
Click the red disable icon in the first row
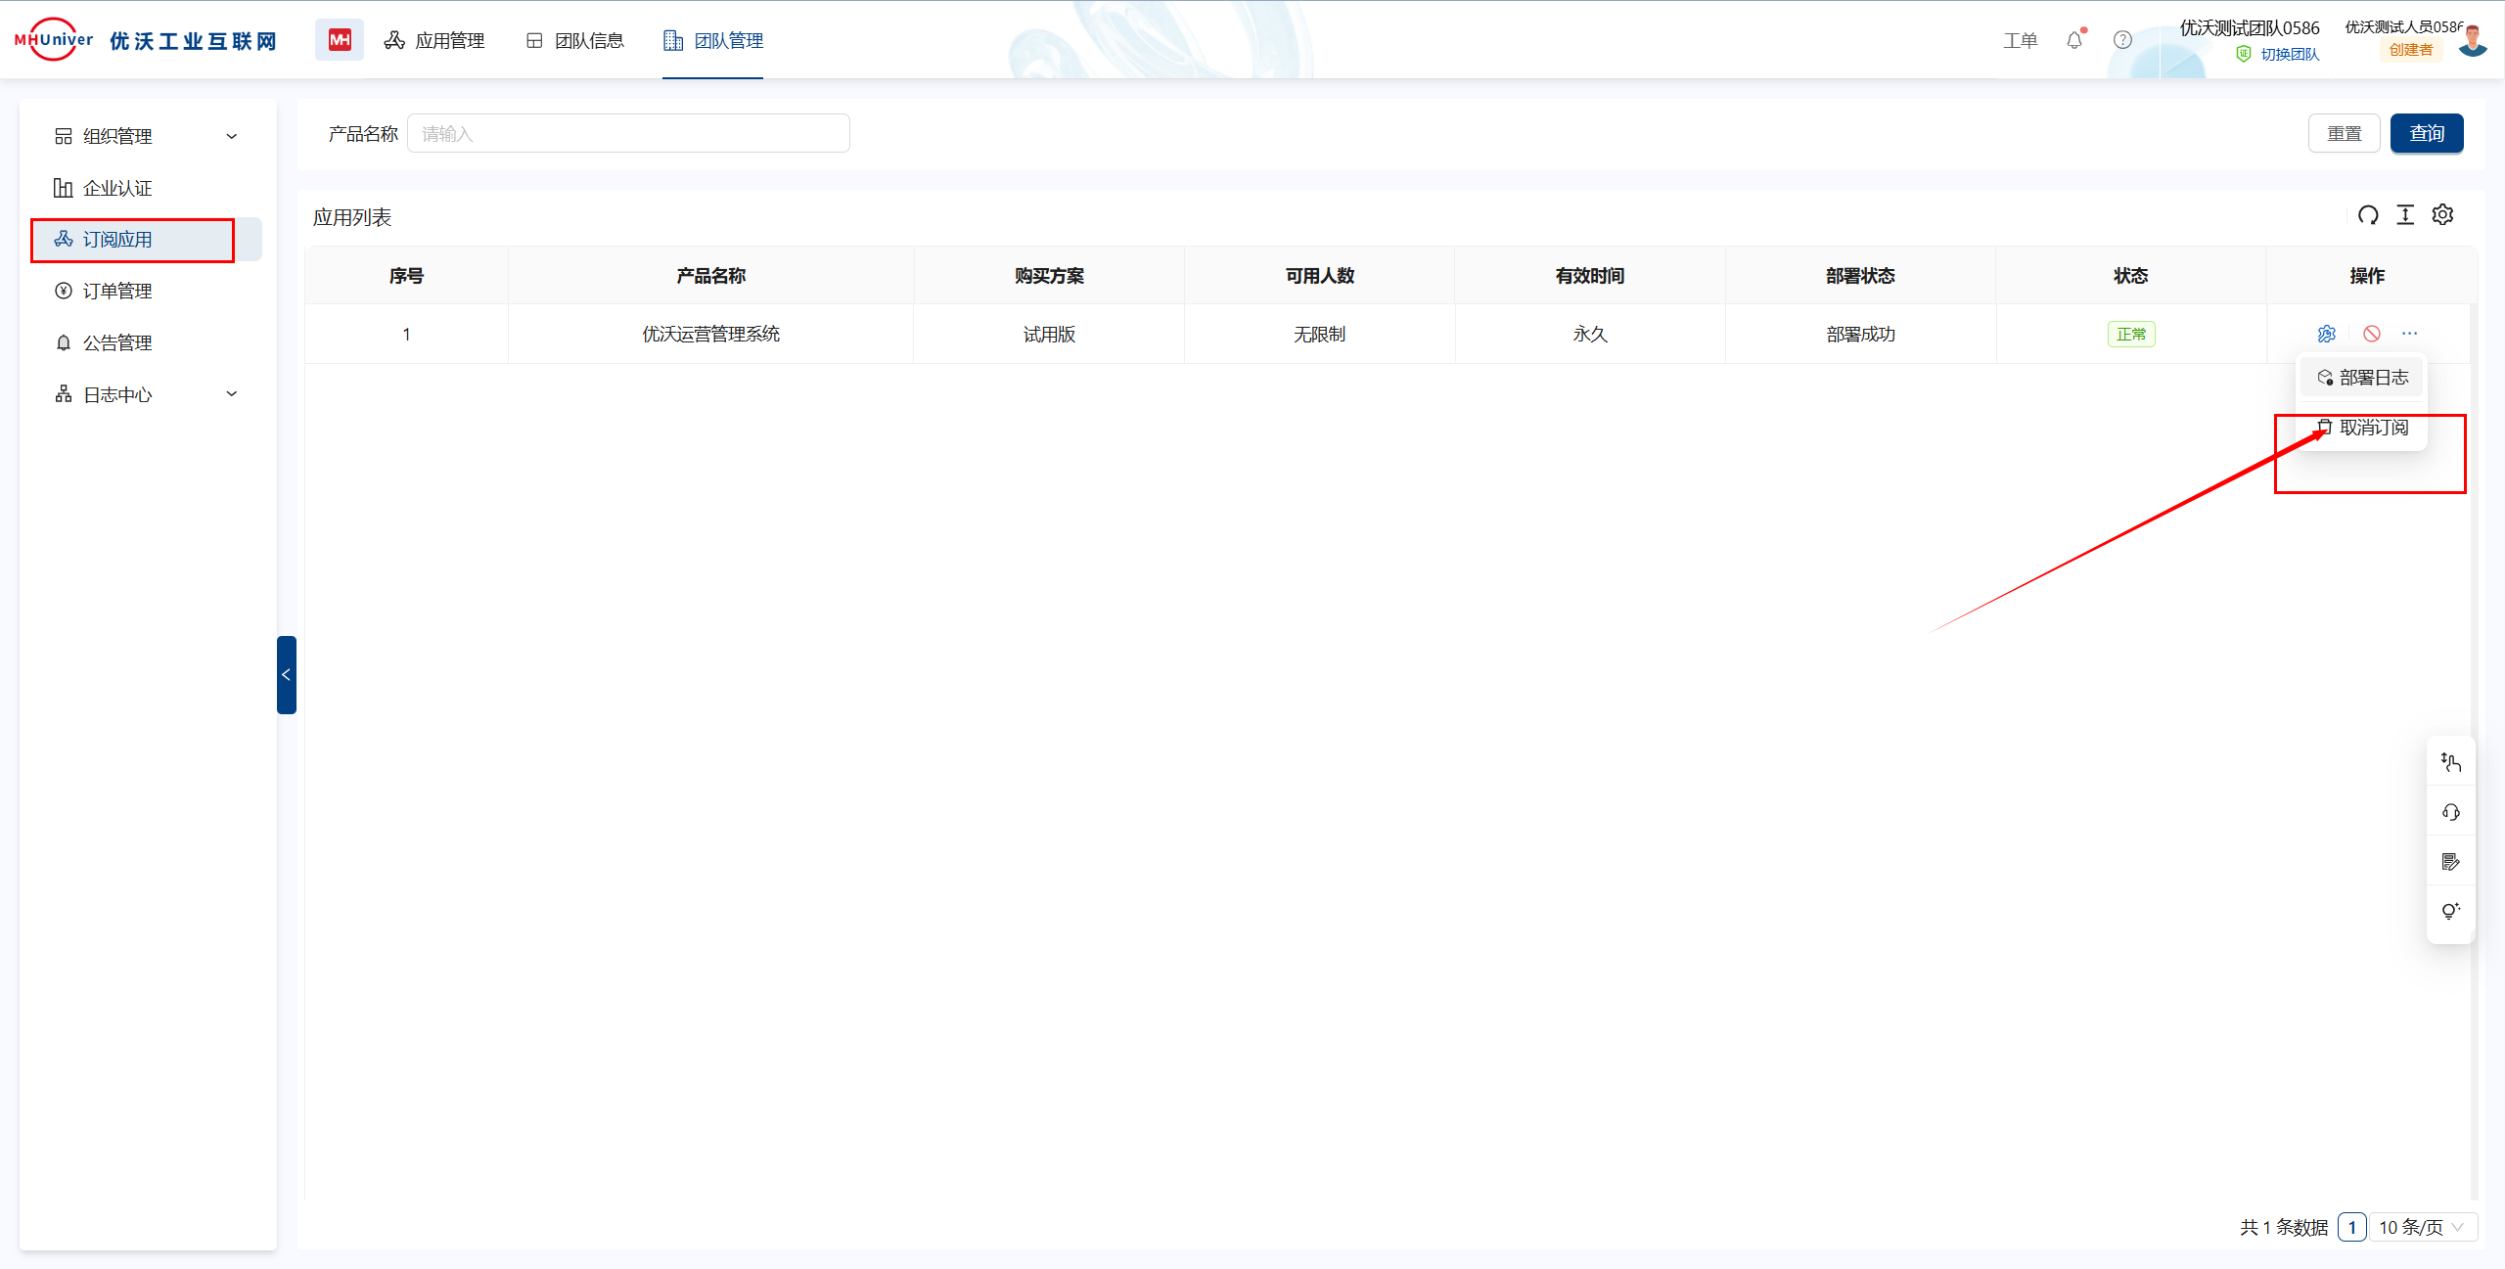pyautogui.click(x=2372, y=334)
